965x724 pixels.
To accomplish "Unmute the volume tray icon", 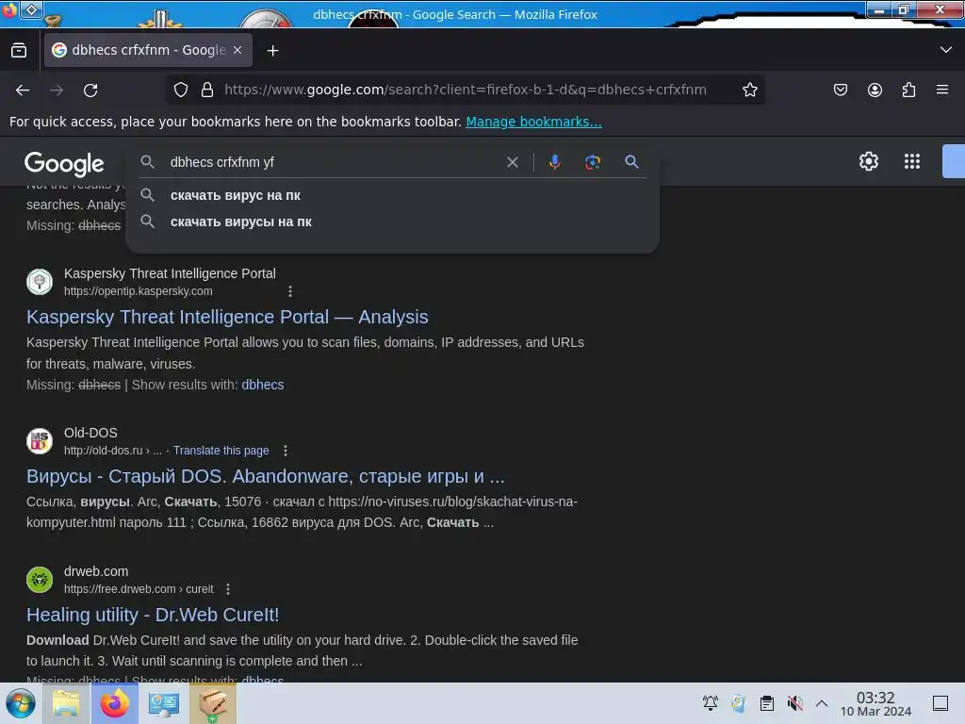I will pyautogui.click(x=795, y=703).
